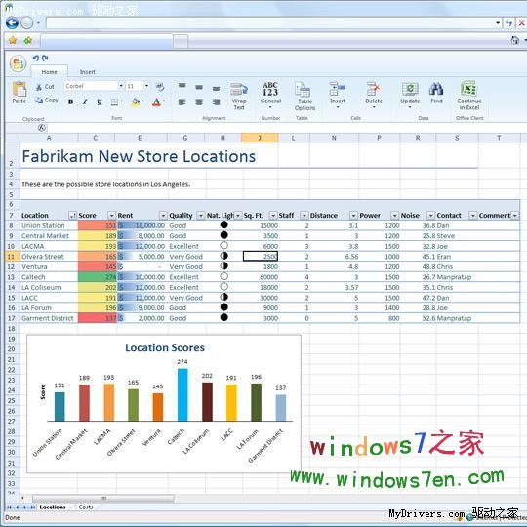Open the Quality column filter dropdown
This screenshot has height=527, width=527.
pos(200,215)
